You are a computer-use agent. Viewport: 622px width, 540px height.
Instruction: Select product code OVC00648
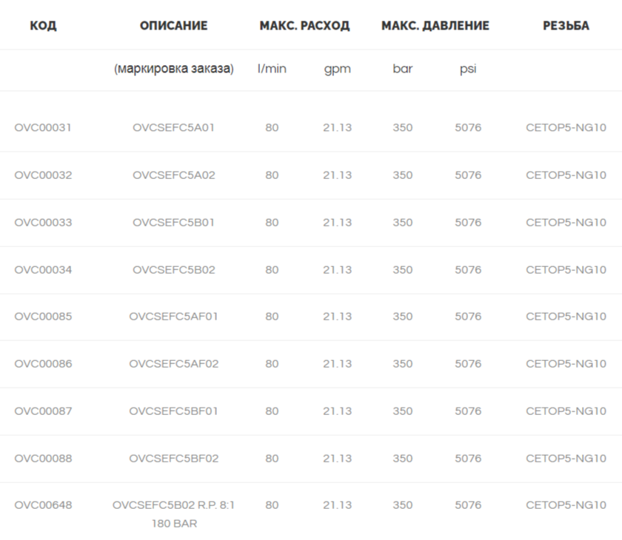pyautogui.click(x=43, y=505)
